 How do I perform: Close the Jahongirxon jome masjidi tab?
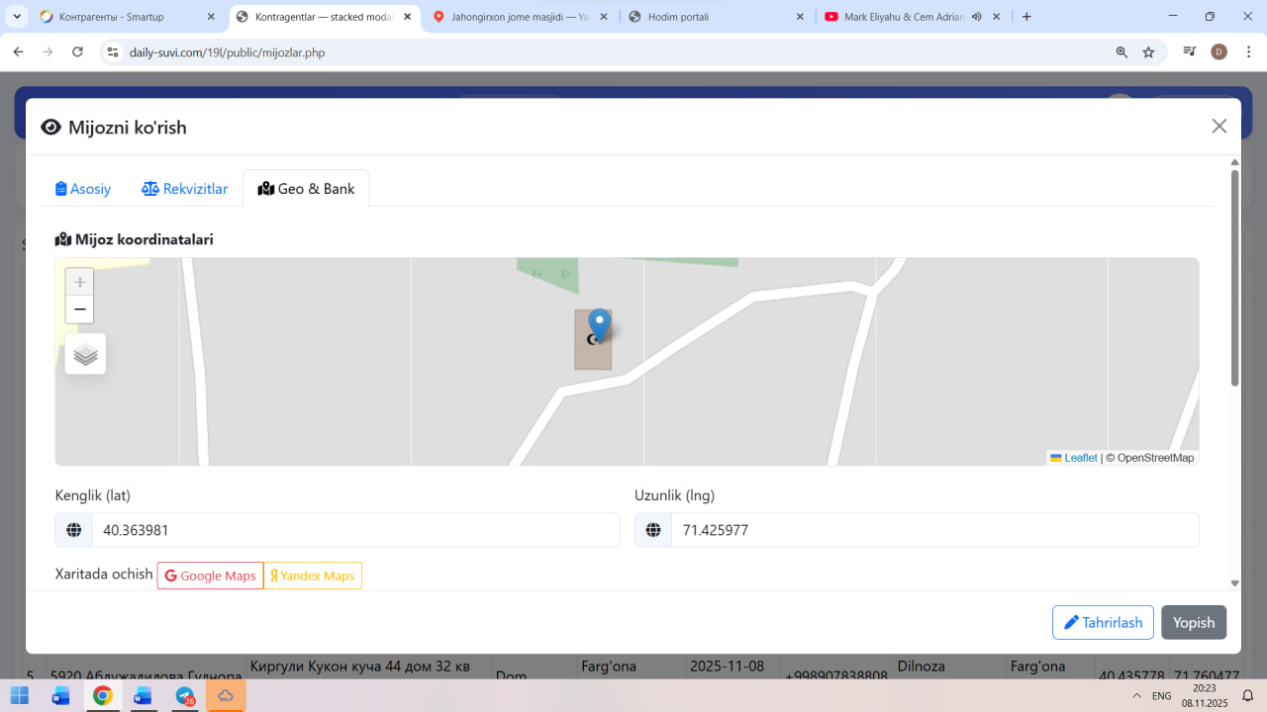pyautogui.click(x=603, y=17)
